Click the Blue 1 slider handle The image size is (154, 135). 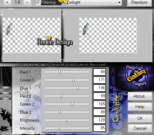pos(77,88)
